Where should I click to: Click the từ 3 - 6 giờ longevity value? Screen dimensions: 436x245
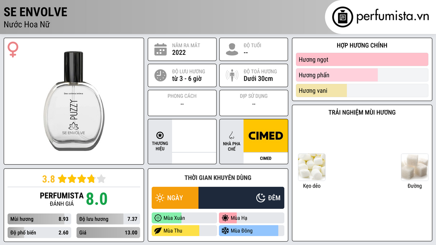click(187, 79)
